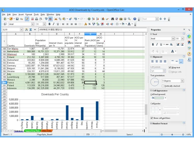Save the spreadsheet using the floppy disk icon
The height and width of the screenshot is (145, 194).
(x=17, y=19)
